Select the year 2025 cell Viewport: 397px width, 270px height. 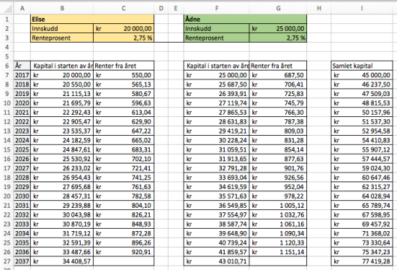click(x=22, y=149)
